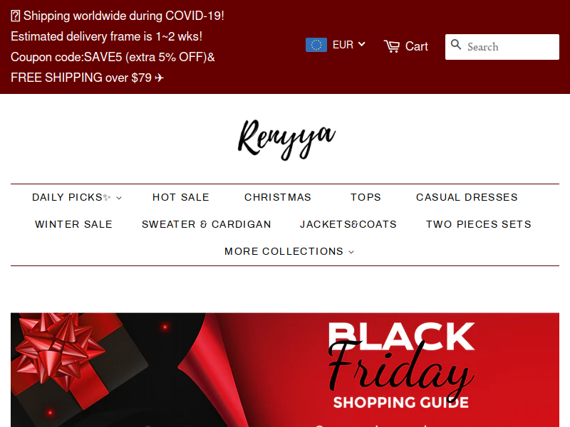The width and height of the screenshot is (570, 427).
Task: Click the shopping cart icon
Action: (x=391, y=46)
